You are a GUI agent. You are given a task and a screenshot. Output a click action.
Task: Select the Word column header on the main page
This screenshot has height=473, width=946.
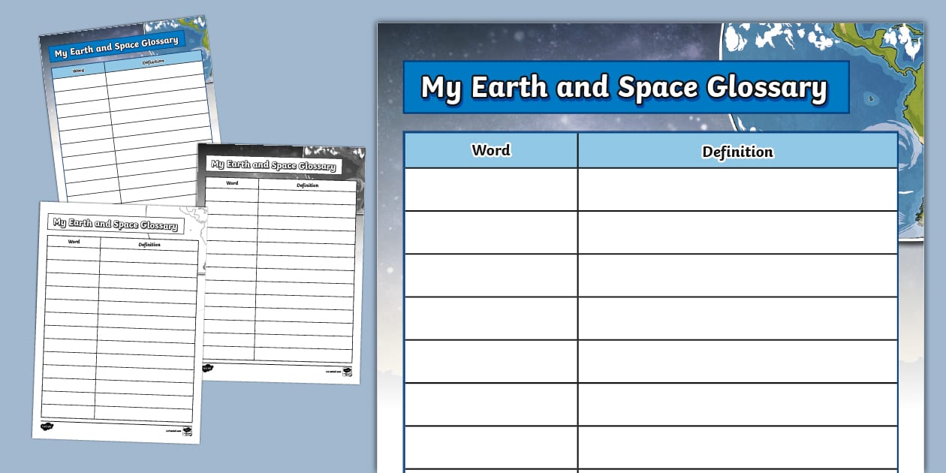491,151
